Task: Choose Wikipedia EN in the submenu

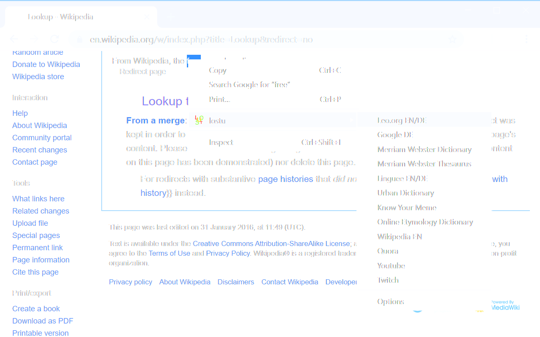Action: pos(424,237)
